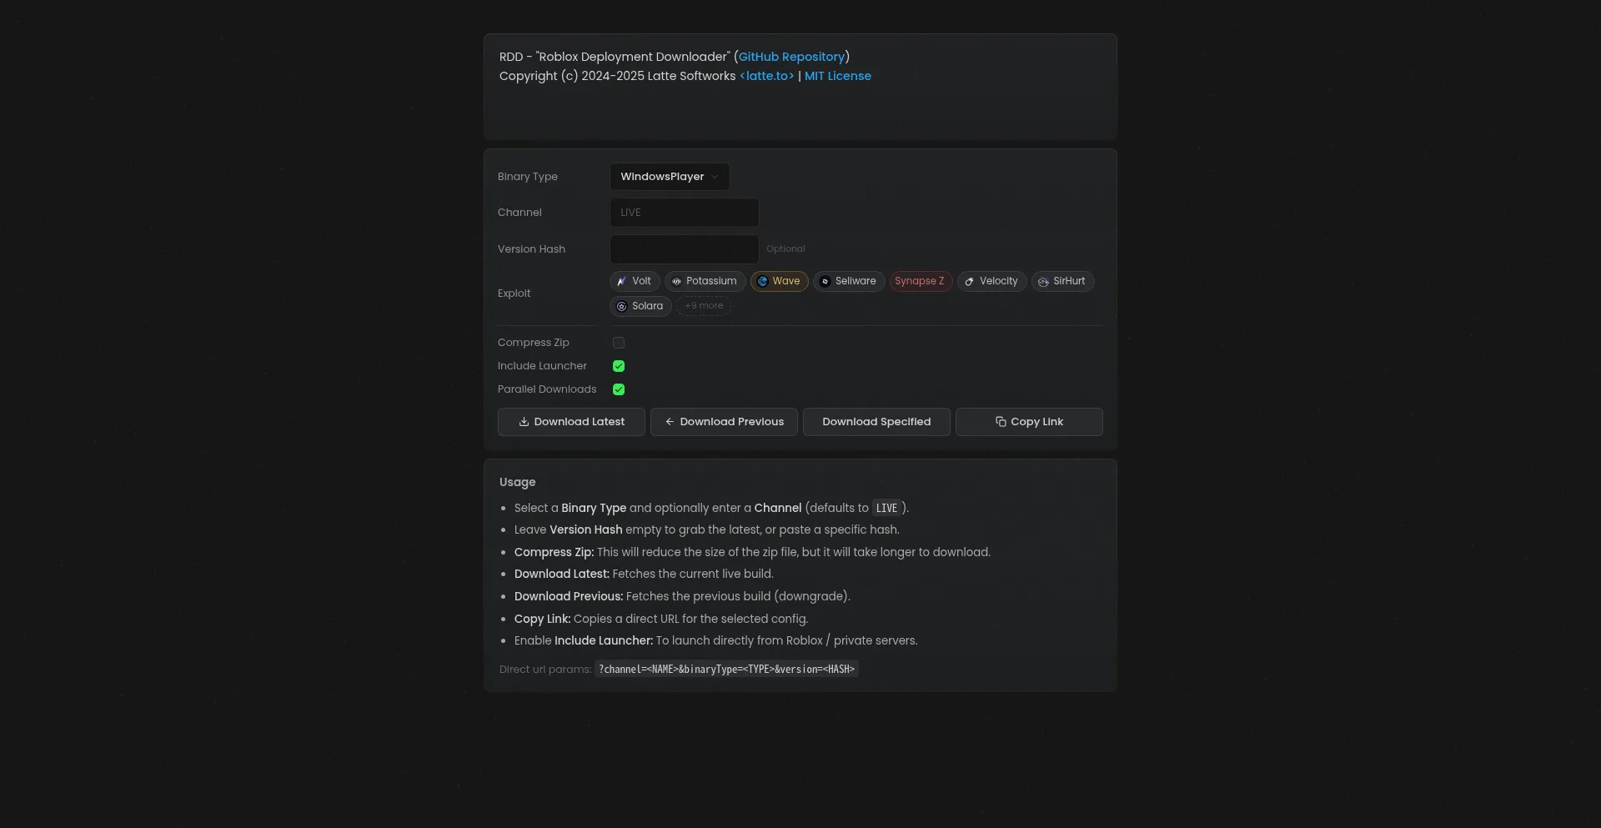Click the Seliware logo icon
This screenshot has width=1601, height=828.
(825, 282)
